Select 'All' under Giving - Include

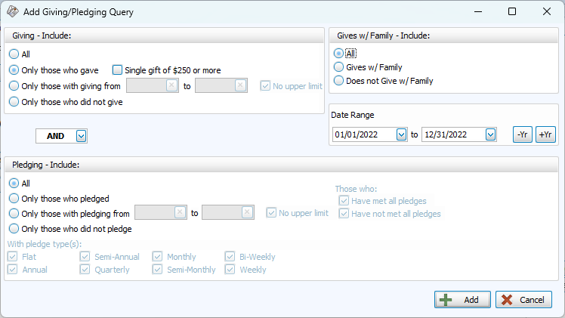(x=14, y=54)
